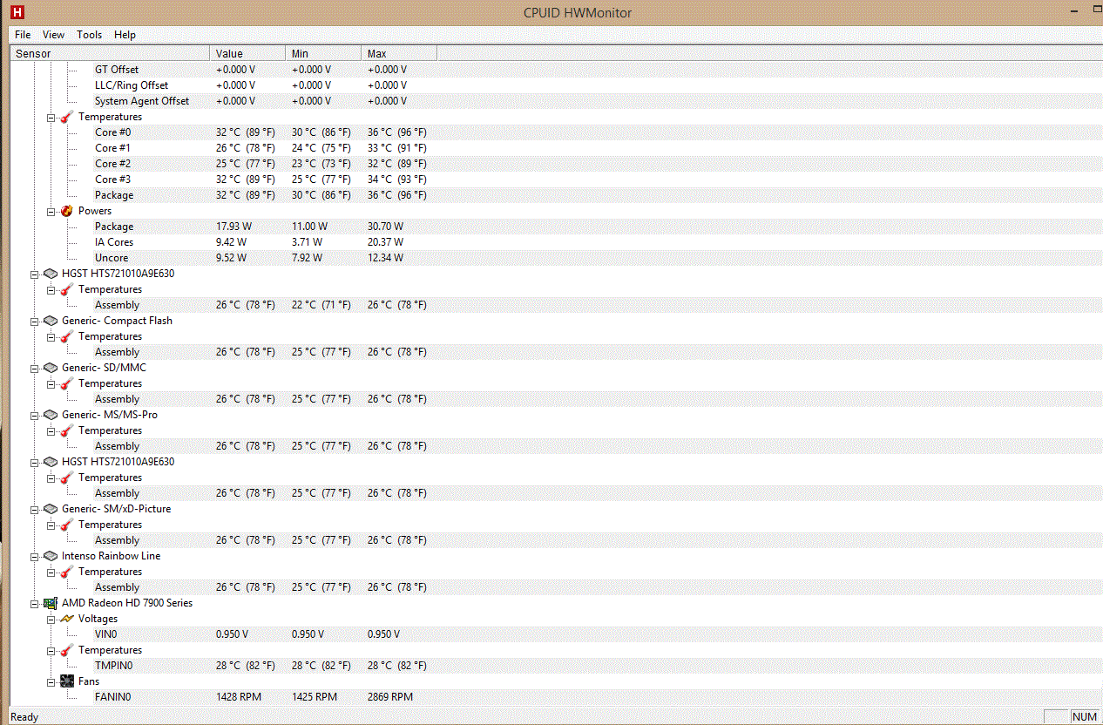Click the AMD Radeon HD 7900 graphics card icon

pyautogui.click(x=51, y=603)
